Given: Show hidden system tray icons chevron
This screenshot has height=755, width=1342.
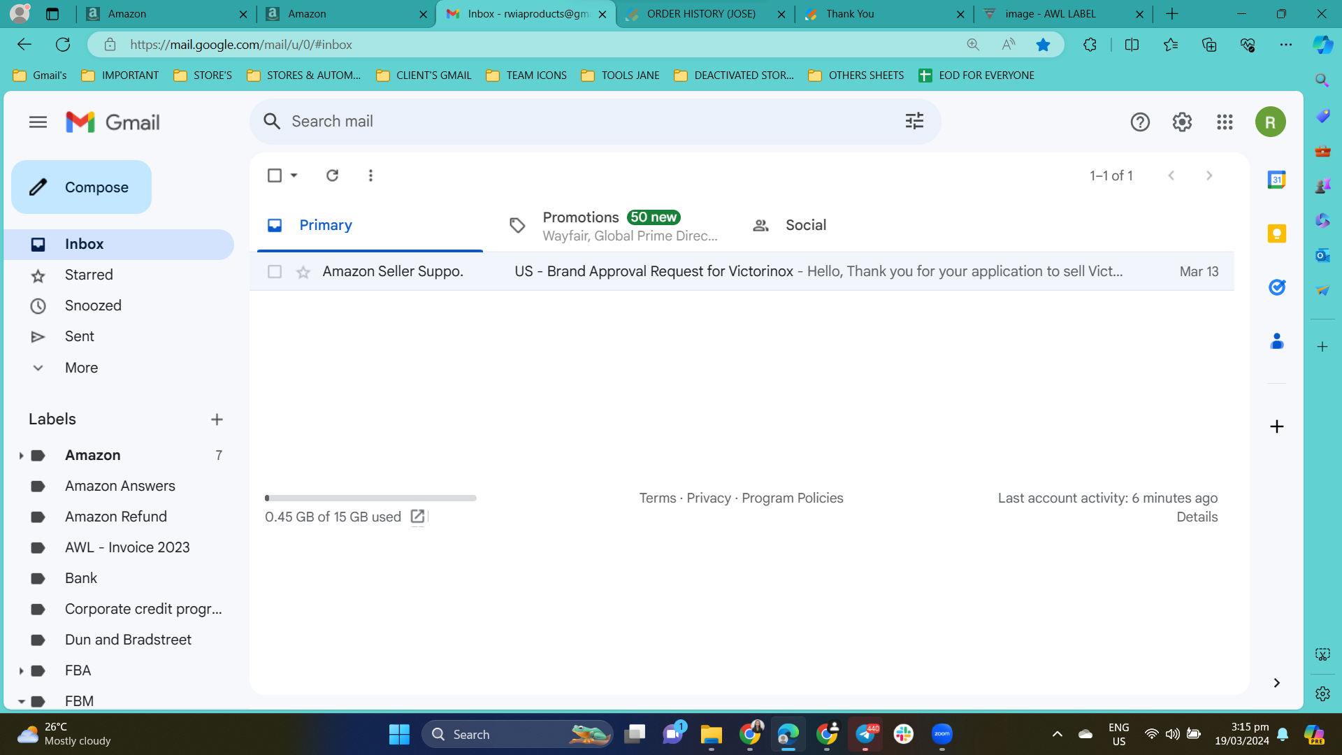Looking at the screenshot, I should [x=1058, y=734].
